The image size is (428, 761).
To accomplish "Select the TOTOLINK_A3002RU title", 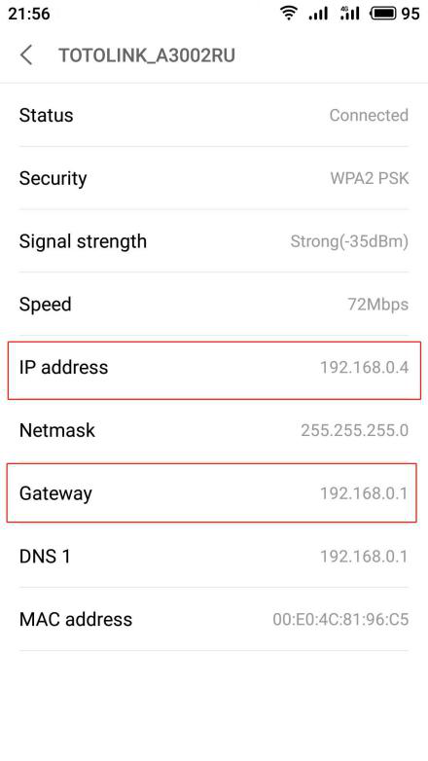I will (147, 55).
